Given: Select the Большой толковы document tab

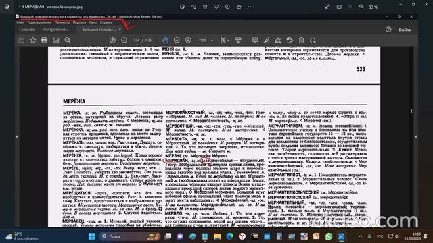Looking at the screenshot, I should pyautogui.click(x=99, y=30).
